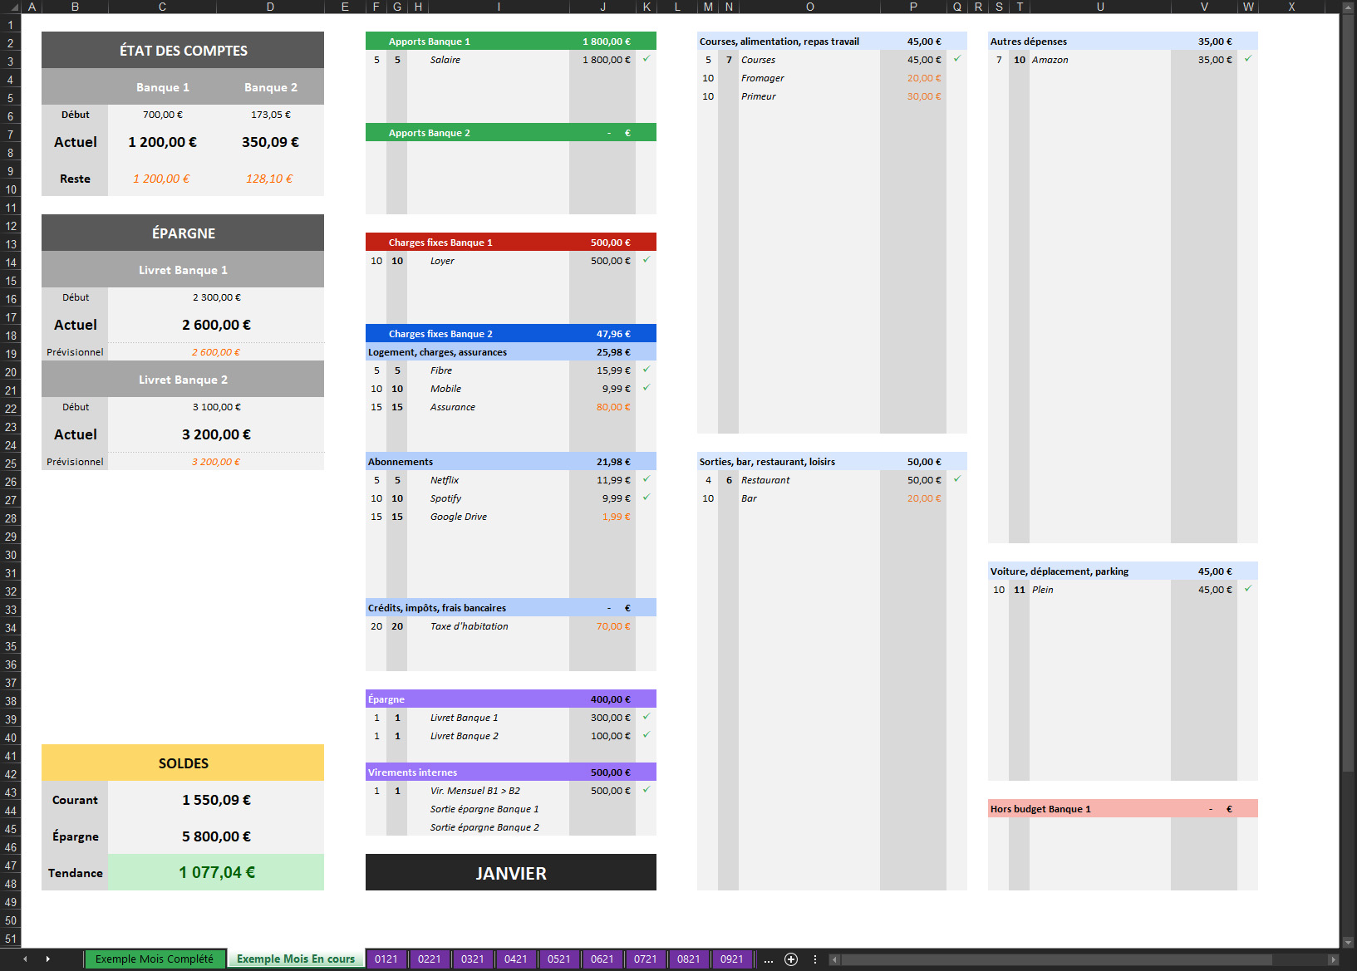Click horizontal scrollbar left arrow
The height and width of the screenshot is (971, 1357).
point(834,959)
